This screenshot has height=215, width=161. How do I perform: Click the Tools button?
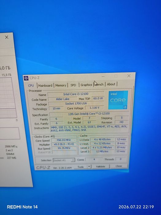click(81, 167)
